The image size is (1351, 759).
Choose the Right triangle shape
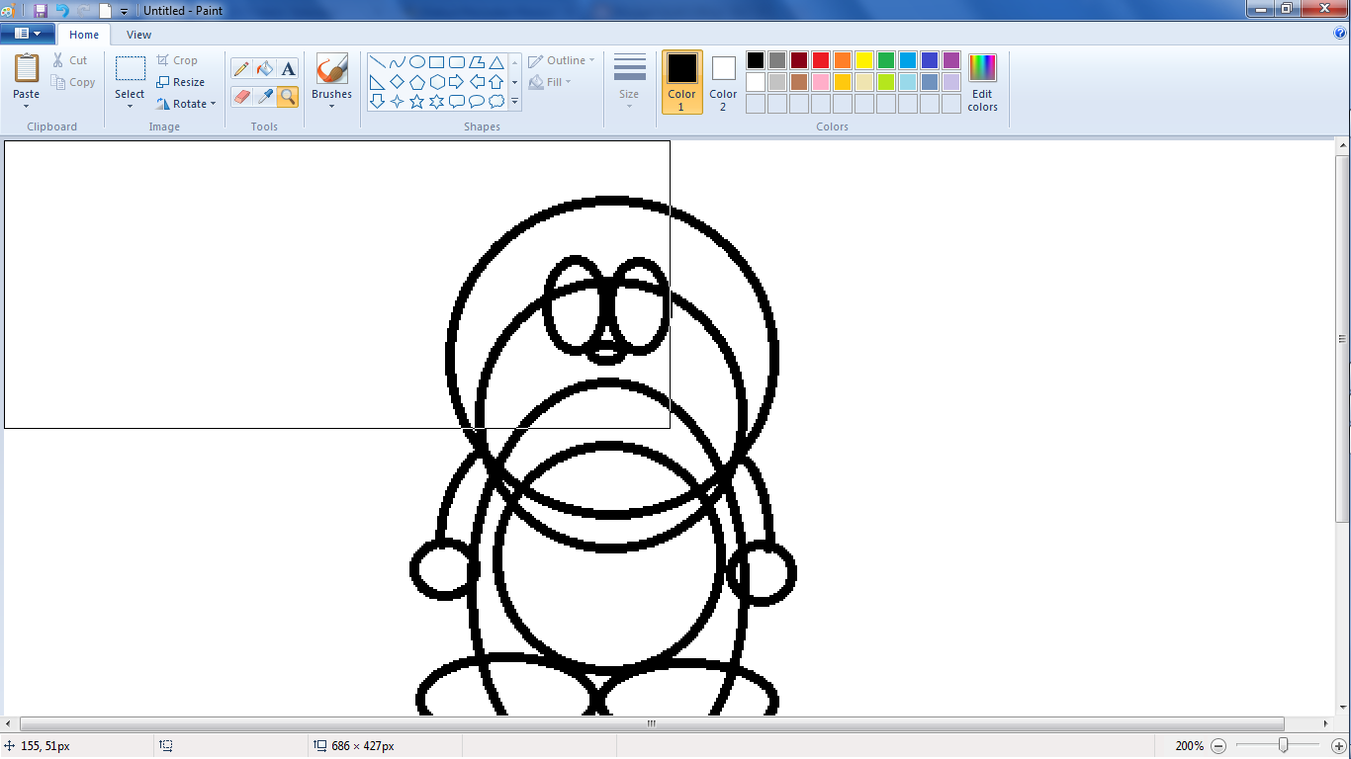pyautogui.click(x=377, y=82)
